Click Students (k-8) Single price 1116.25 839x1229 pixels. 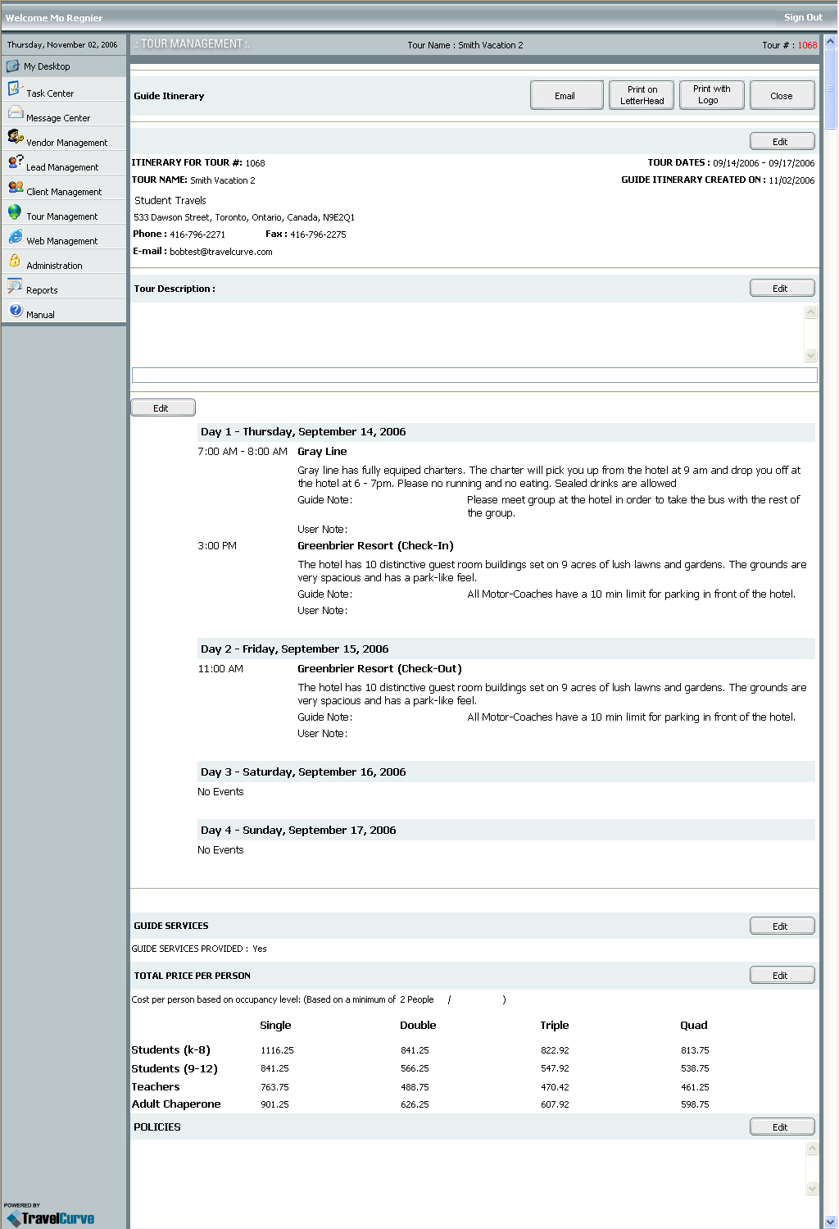(x=277, y=1050)
